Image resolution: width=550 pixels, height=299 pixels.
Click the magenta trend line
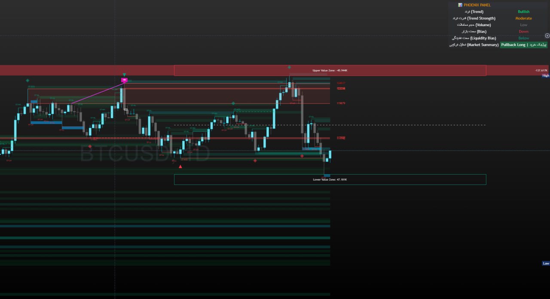tap(98, 94)
